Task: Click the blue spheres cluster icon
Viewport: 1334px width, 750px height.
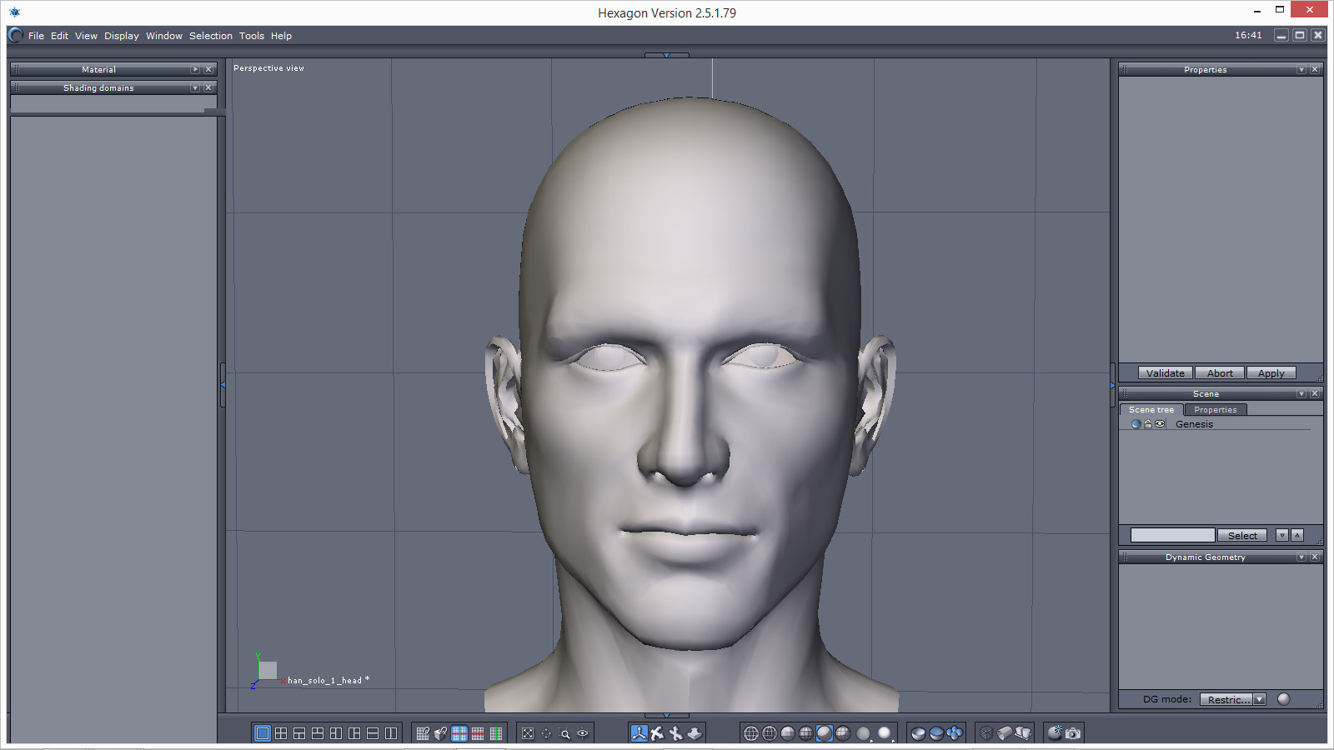Action: tap(955, 733)
